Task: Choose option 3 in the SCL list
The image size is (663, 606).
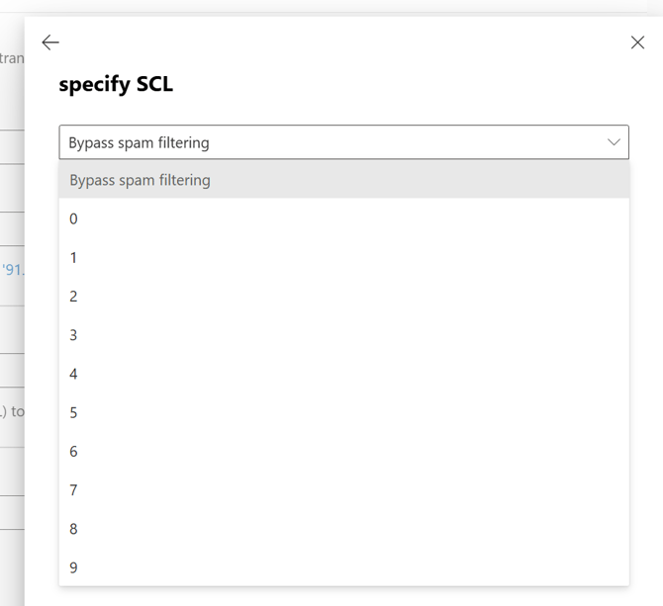Action: 73,335
